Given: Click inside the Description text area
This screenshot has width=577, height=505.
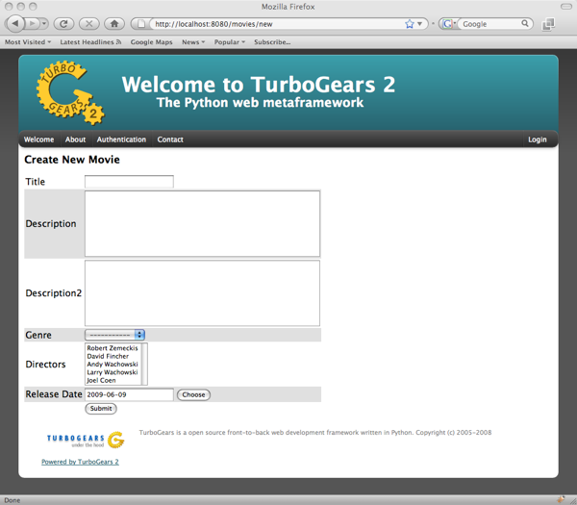Looking at the screenshot, I should (x=202, y=223).
